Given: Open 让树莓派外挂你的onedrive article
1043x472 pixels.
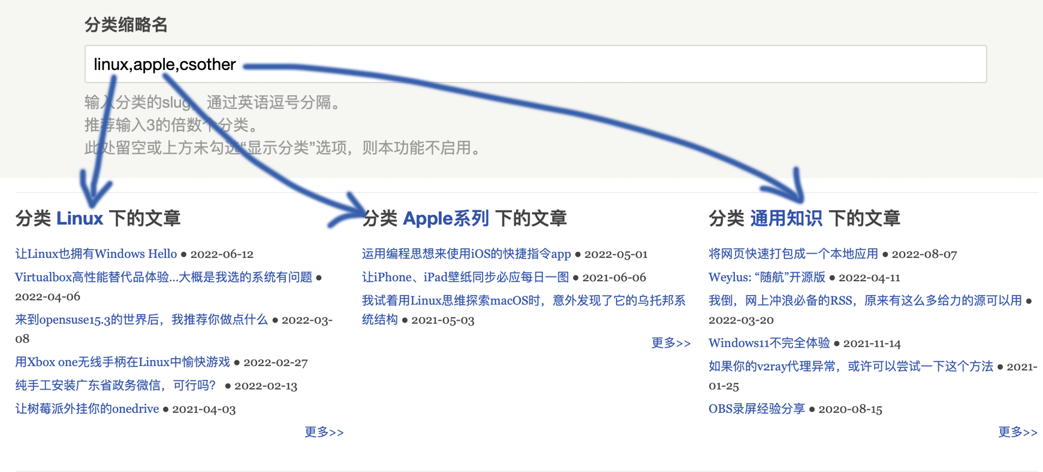Looking at the screenshot, I should coord(87,409).
